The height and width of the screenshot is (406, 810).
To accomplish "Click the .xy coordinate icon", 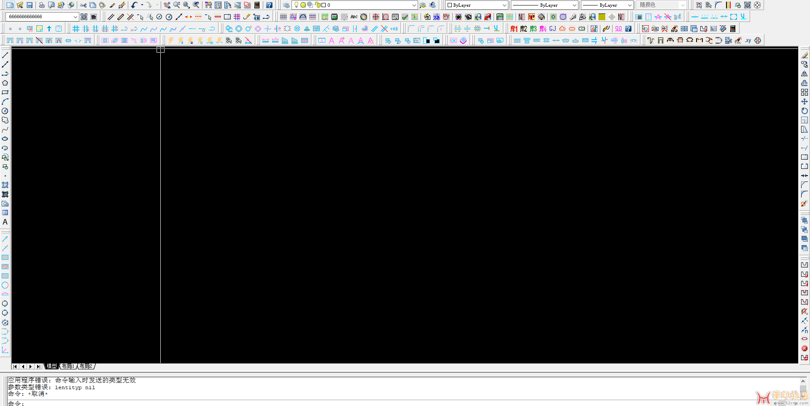I will point(748,40).
